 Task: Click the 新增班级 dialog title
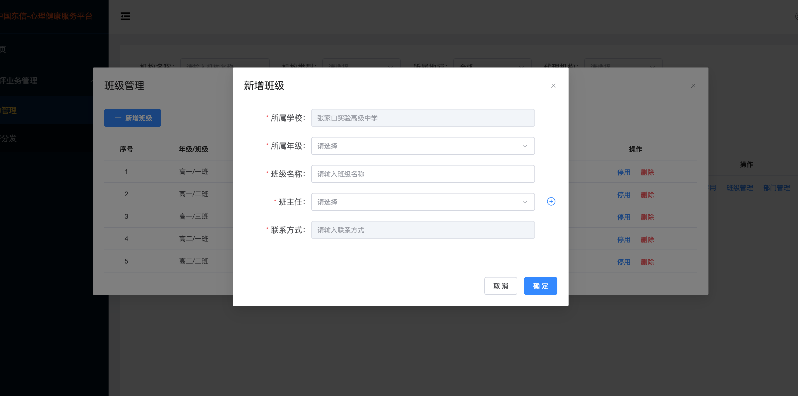(264, 86)
